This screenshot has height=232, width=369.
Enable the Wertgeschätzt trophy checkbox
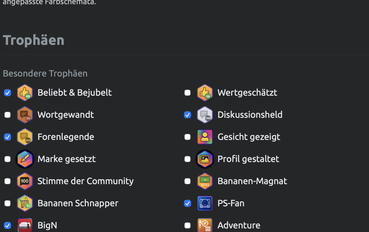pyautogui.click(x=187, y=93)
